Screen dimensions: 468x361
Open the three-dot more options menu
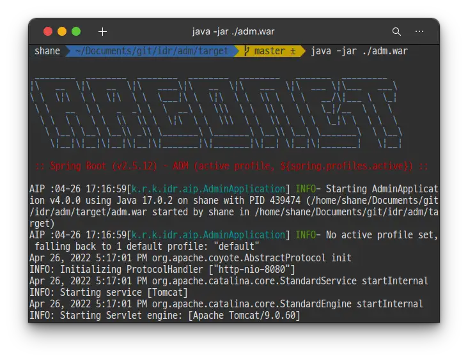tap(419, 31)
